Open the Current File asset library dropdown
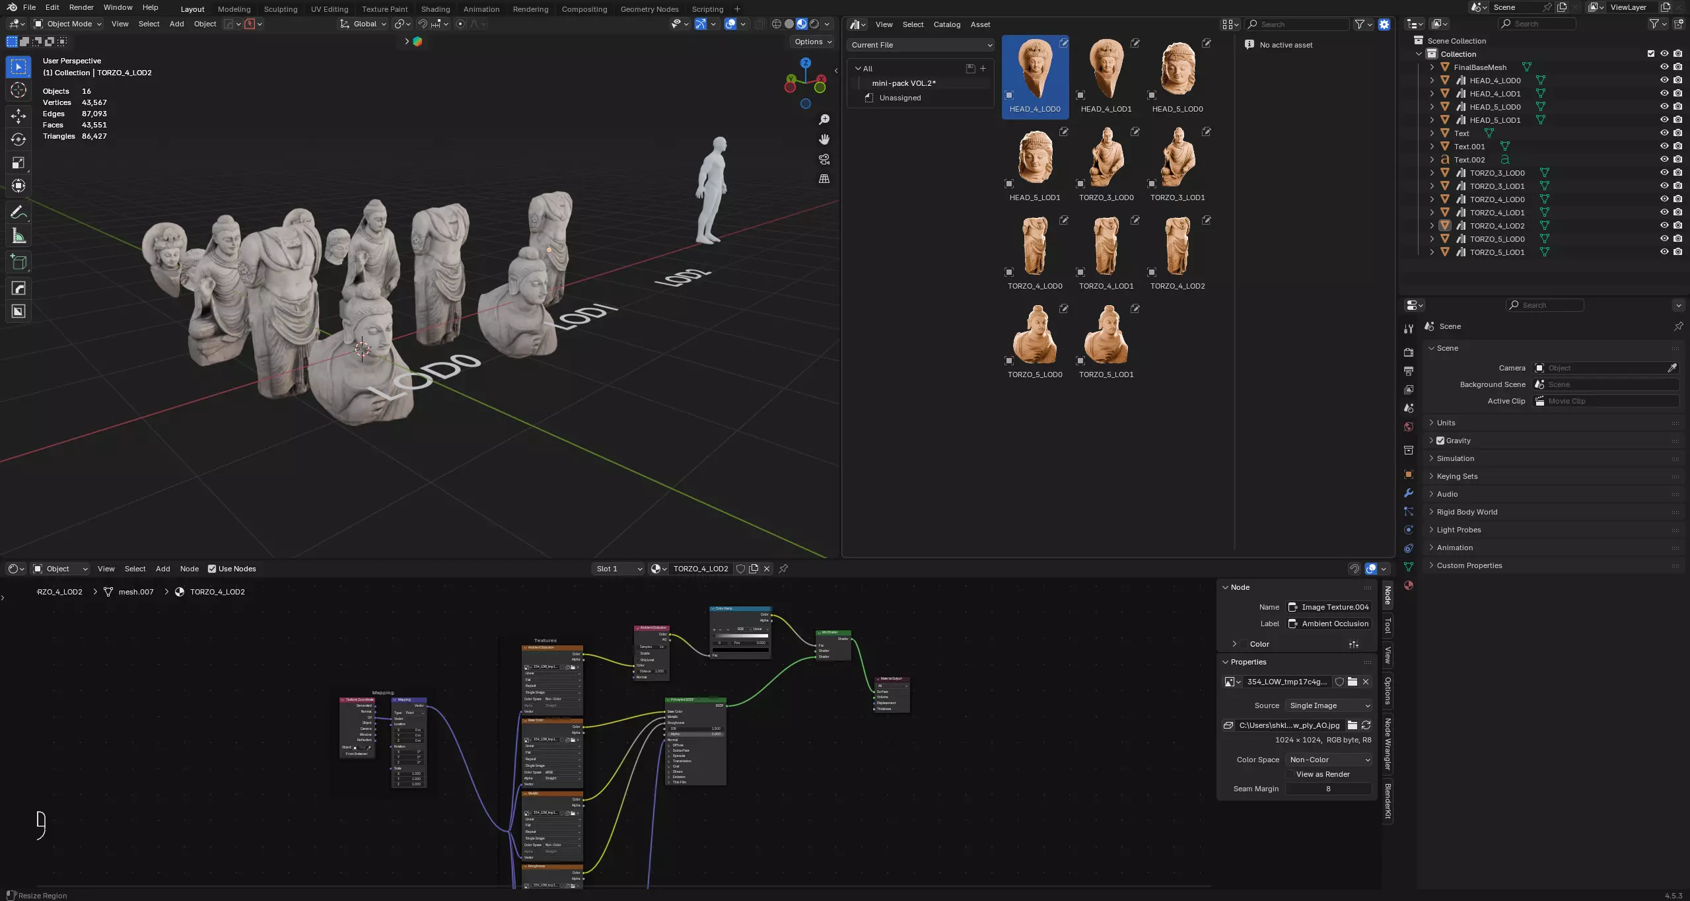 920,45
